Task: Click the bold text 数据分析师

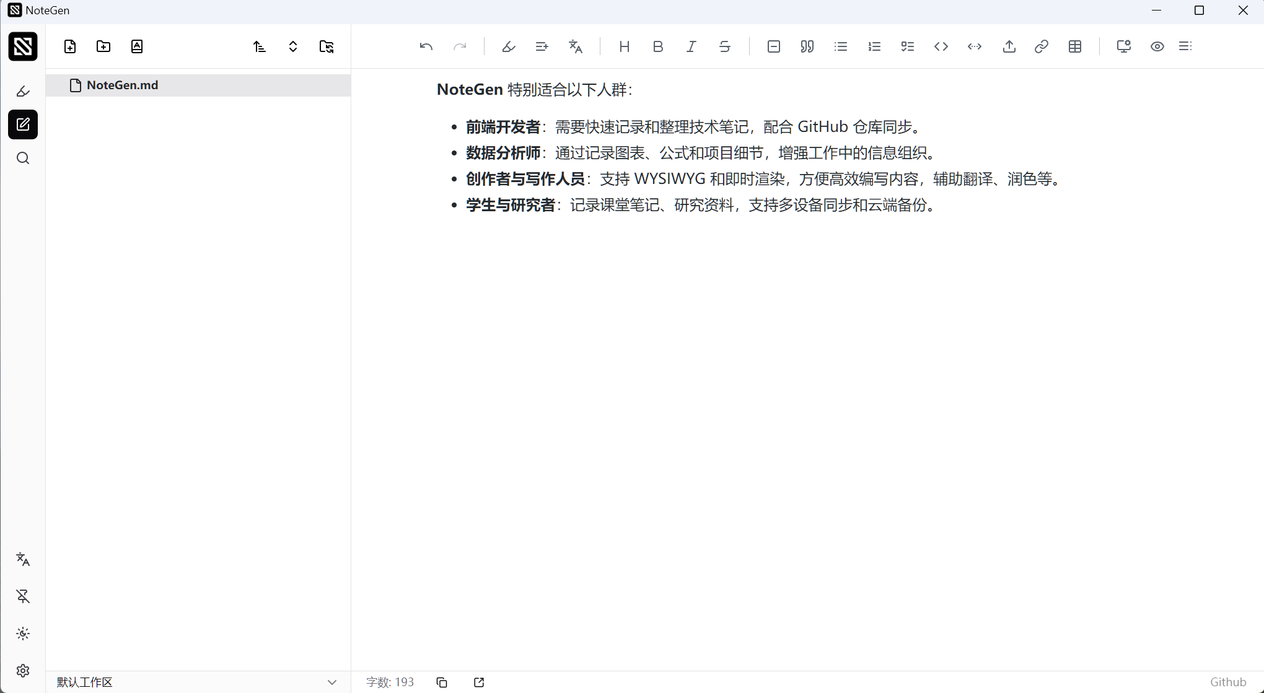Action: [x=503, y=153]
